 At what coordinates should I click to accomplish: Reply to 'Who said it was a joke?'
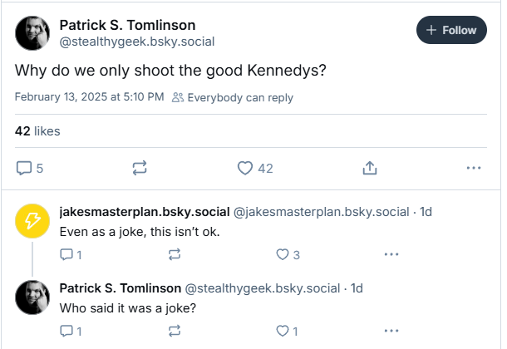pyautogui.click(x=71, y=331)
